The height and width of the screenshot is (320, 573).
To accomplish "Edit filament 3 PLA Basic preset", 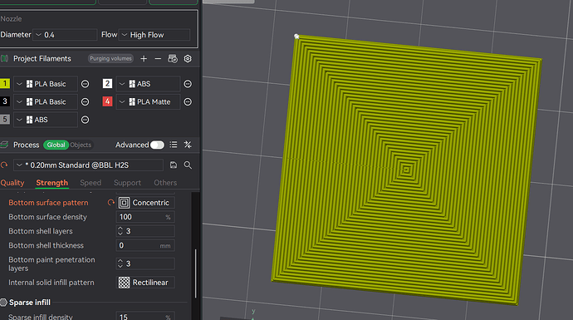I will [x=86, y=101].
